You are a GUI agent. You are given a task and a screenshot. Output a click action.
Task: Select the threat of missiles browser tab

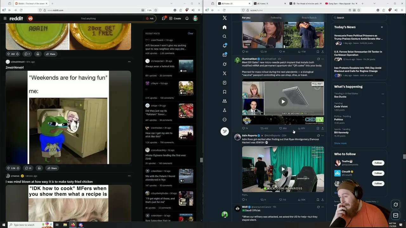(x=306, y=3)
